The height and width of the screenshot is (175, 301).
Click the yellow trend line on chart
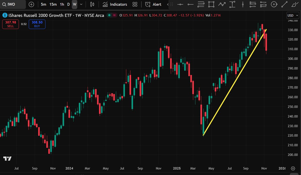coord(234,82)
